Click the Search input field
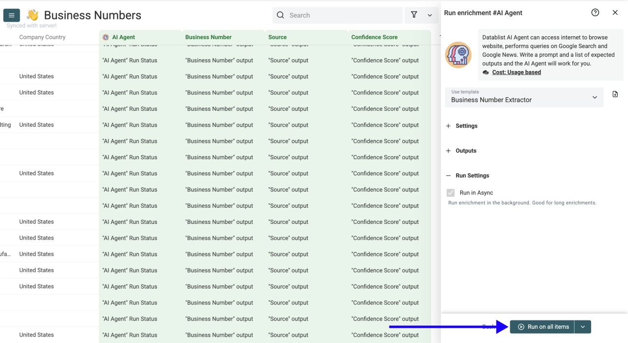 tap(344, 15)
